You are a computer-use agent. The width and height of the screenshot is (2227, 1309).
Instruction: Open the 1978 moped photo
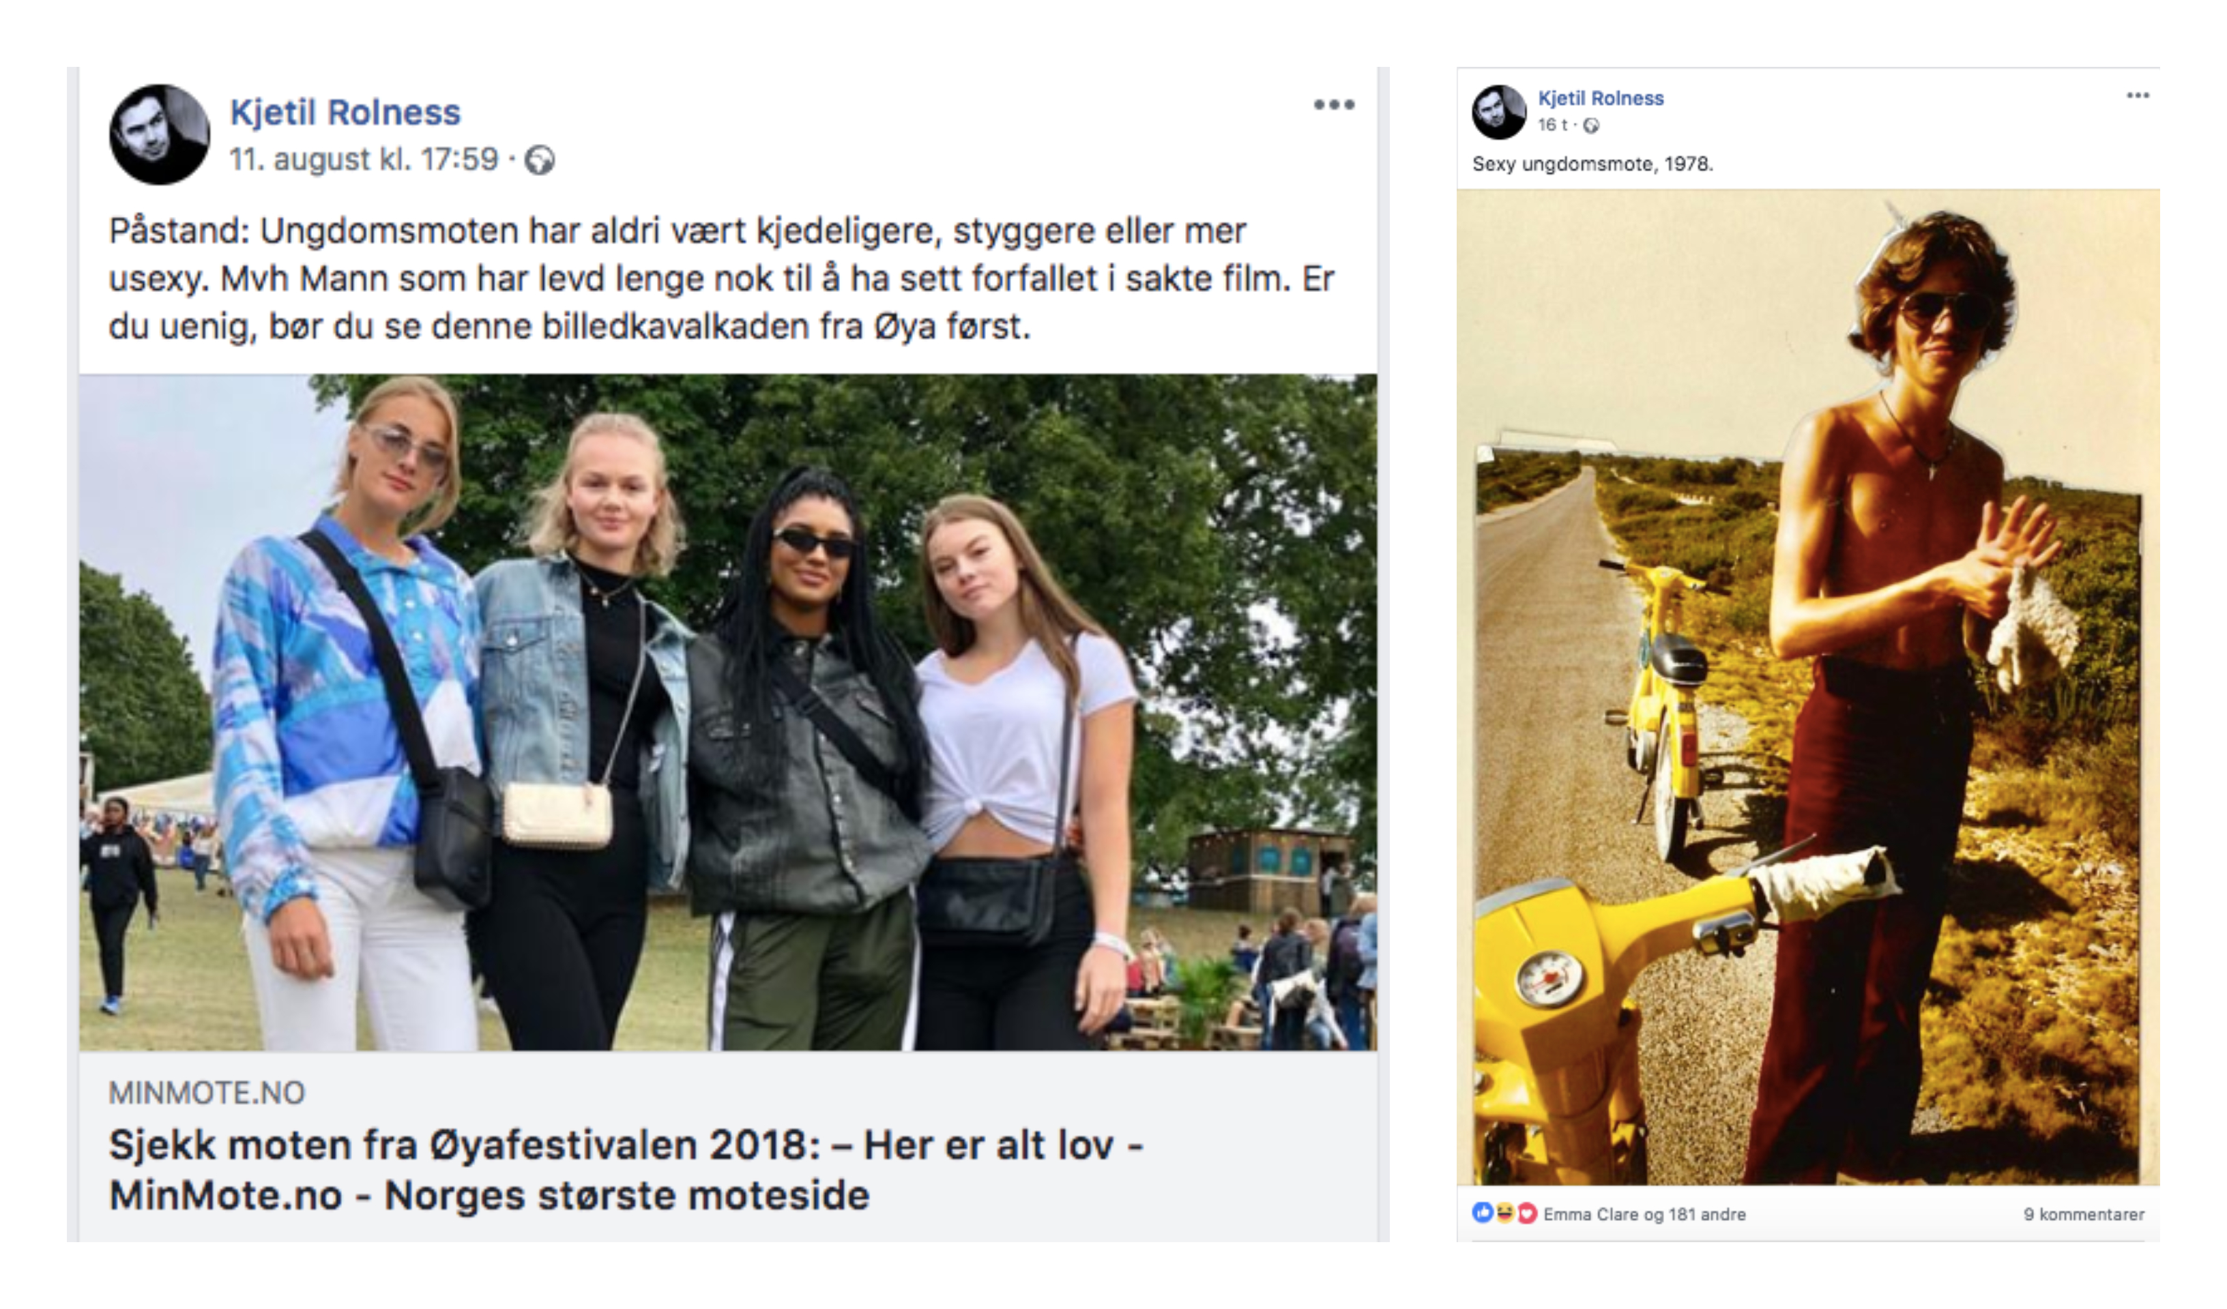pos(1808,687)
